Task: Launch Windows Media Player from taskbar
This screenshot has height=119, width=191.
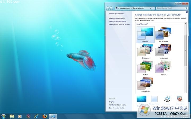Action: coord(20,116)
